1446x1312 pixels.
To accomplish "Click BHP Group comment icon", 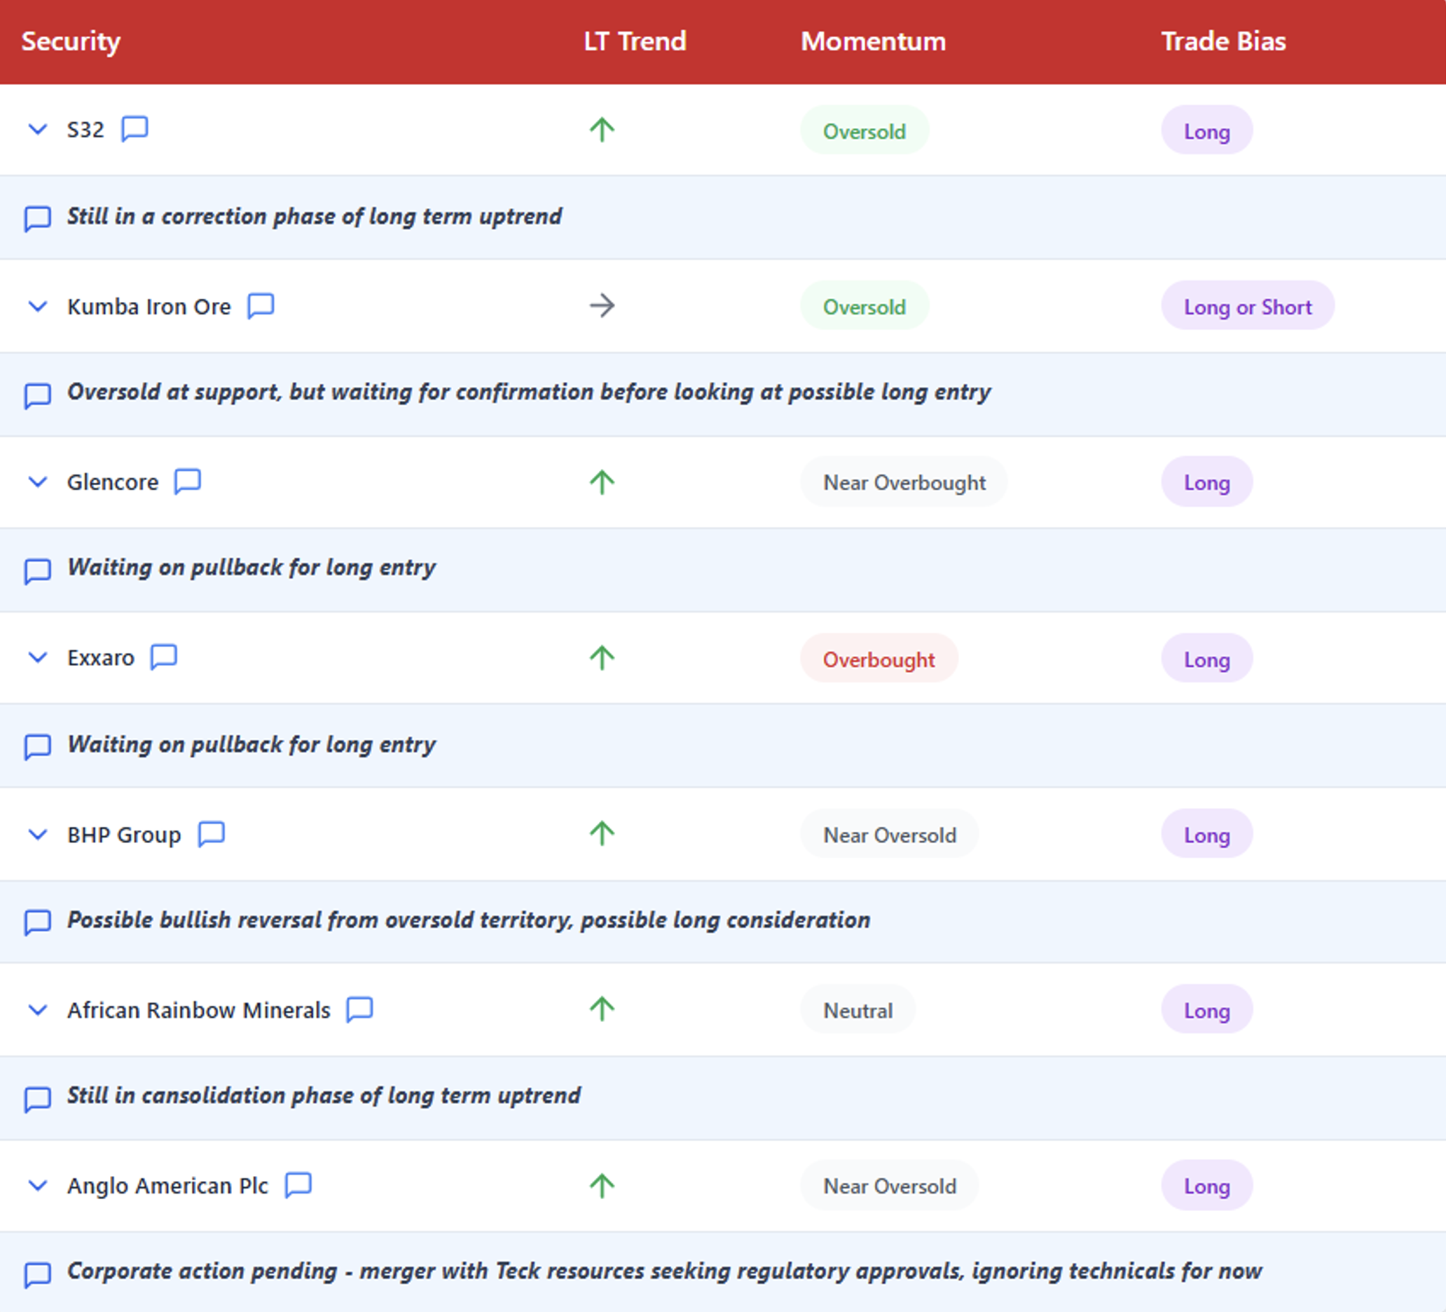I will coord(211,834).
